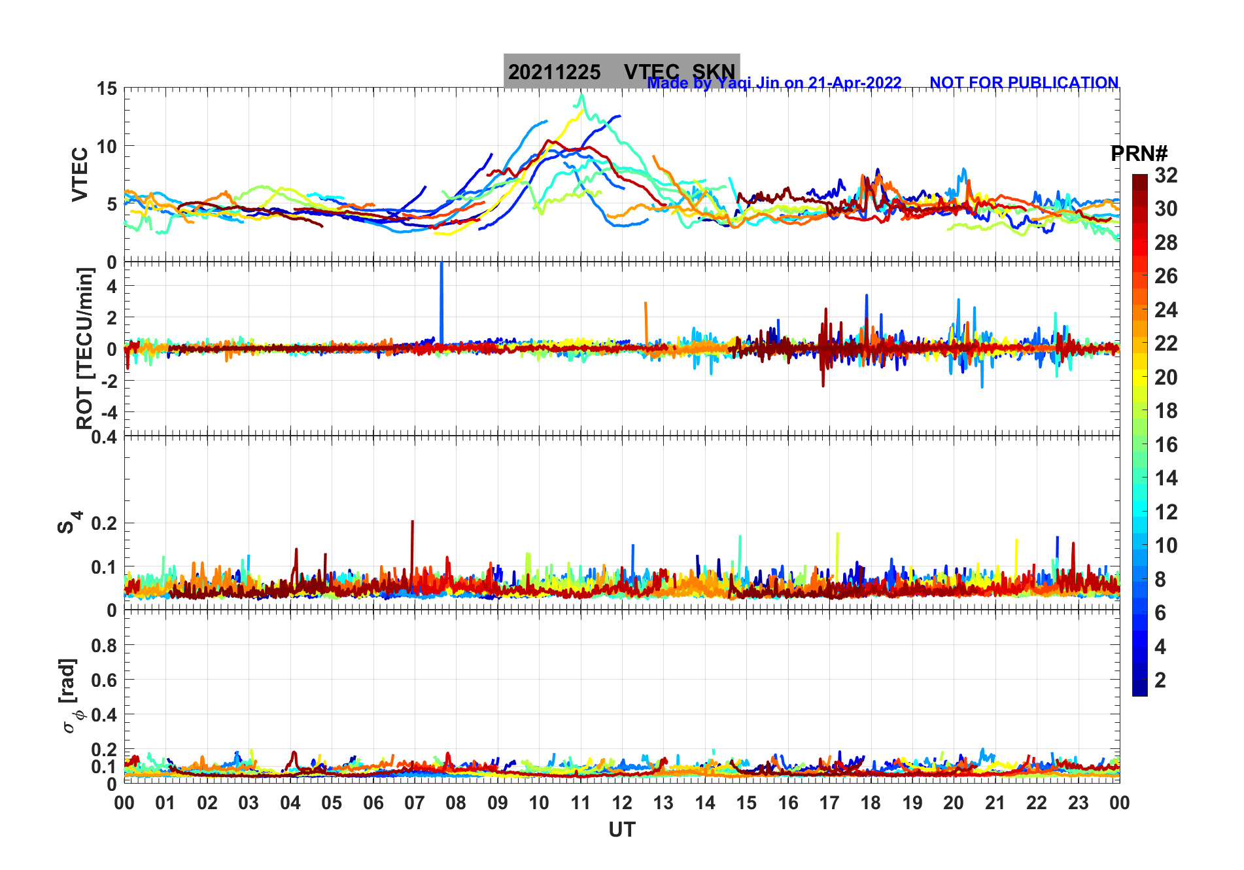Click colorbar tick label "8"

(x=1160, y=580)
